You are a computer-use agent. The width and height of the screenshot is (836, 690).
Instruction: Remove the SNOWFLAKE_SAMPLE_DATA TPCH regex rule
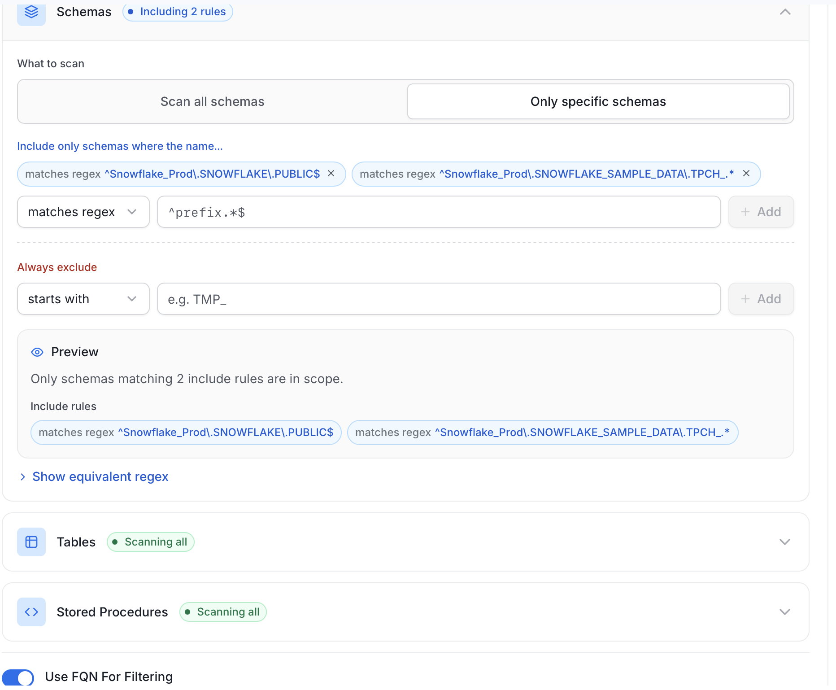click(746, 174)
